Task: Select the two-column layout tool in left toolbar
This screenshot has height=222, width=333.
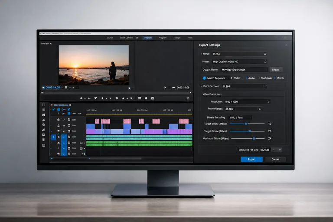Action: (43, 110)
